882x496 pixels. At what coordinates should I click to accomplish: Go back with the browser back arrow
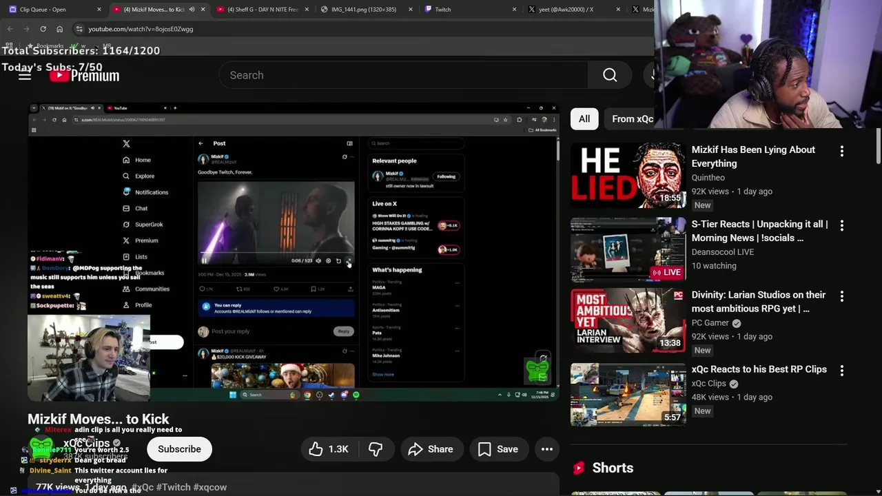pos(10,29)
